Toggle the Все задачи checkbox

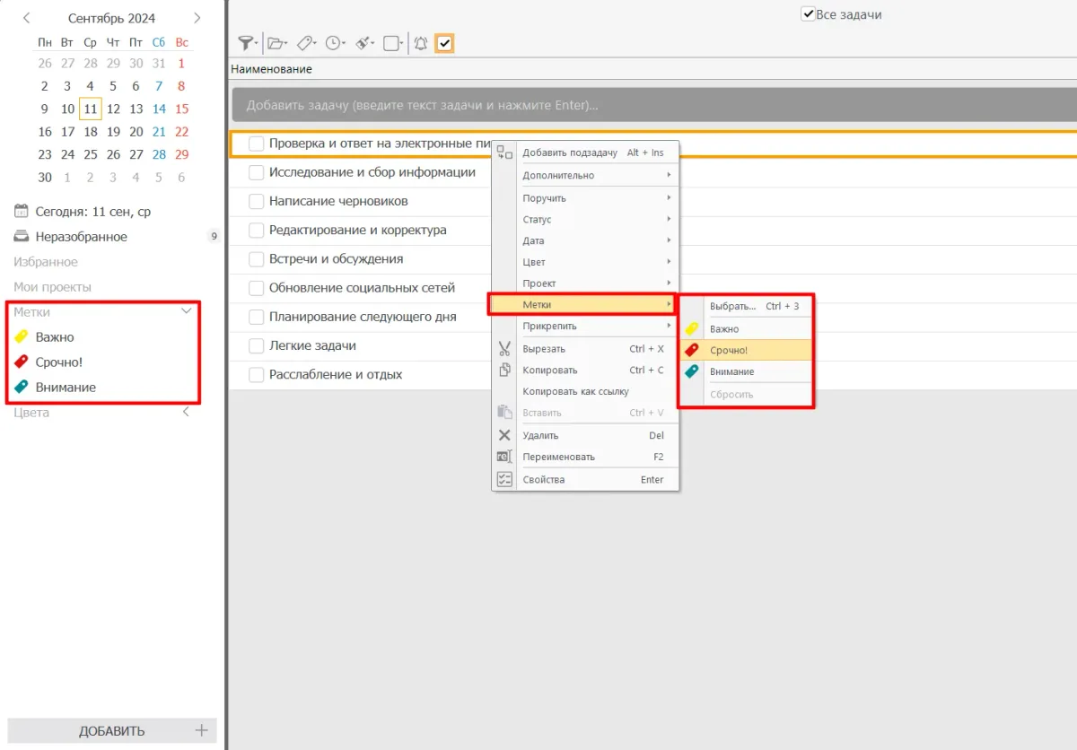(x=808, y=14)
